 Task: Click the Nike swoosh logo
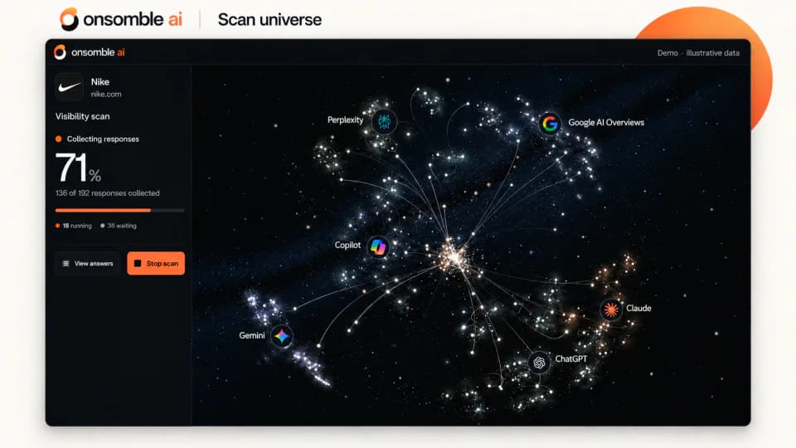point(70,87)
